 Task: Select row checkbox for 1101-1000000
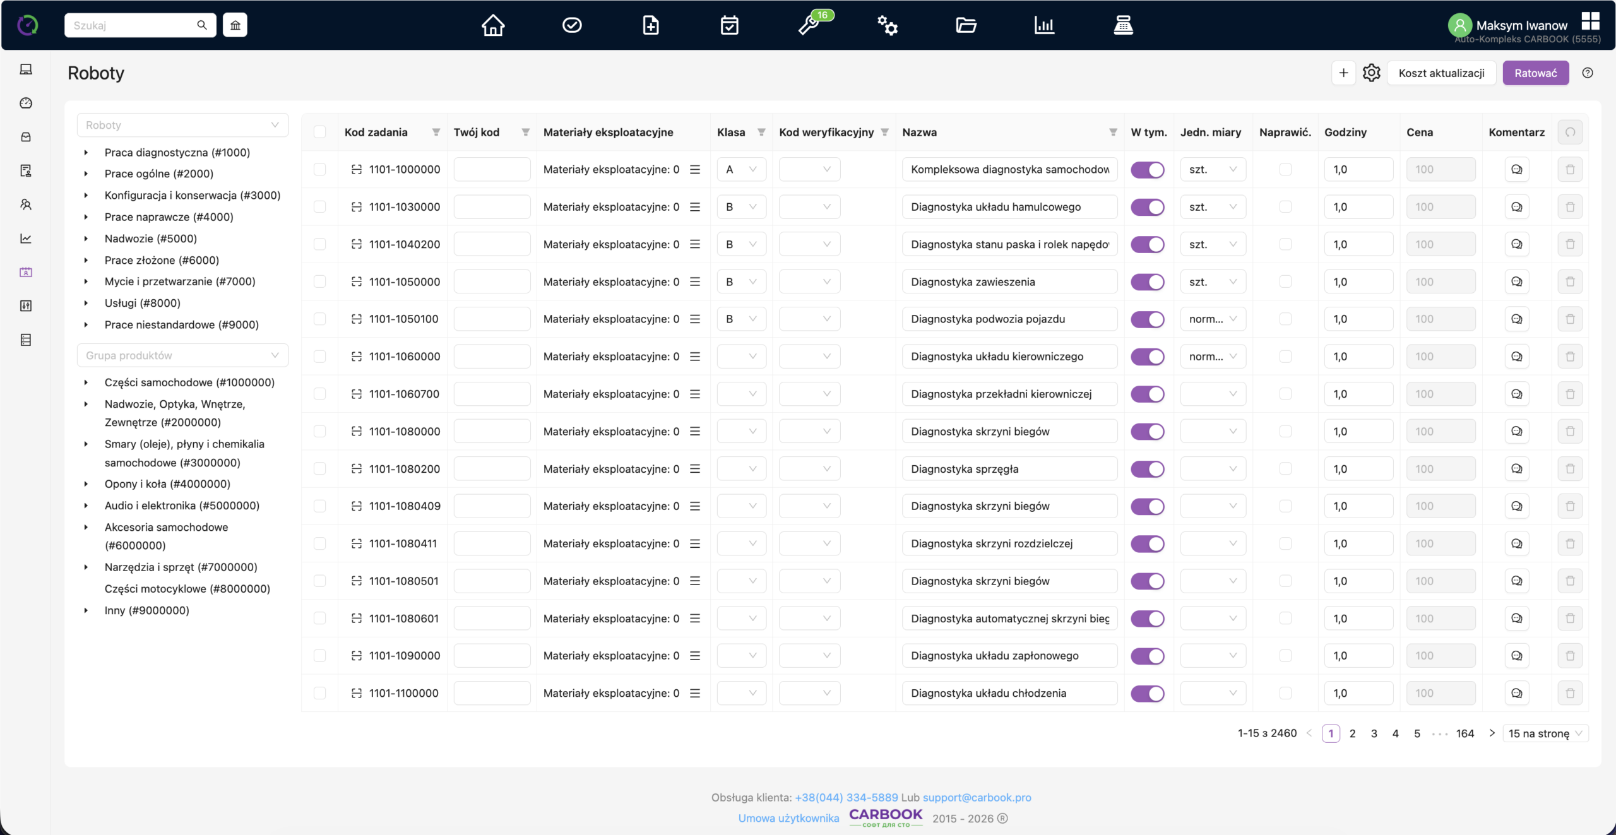point(320,169)
